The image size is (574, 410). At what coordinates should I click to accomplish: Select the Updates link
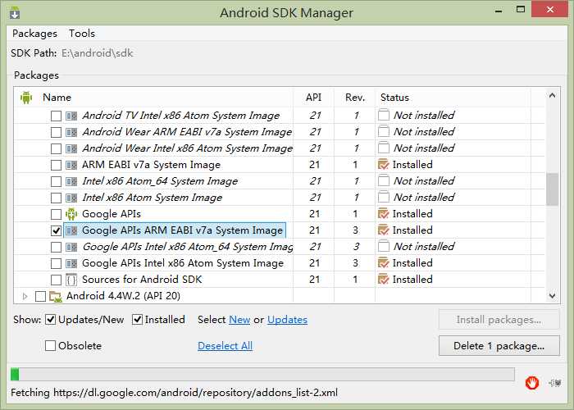(287, 320)
